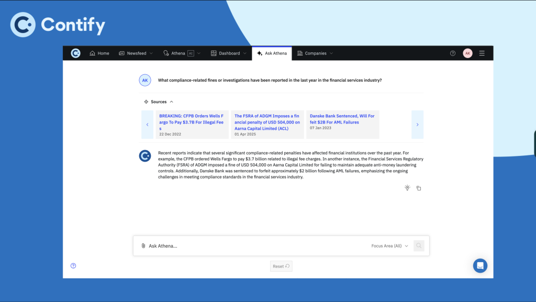The width and height of the screenshot is (536, 302).
Task: Click the lightbulb icon below the answer
Action: pos(407,188)
